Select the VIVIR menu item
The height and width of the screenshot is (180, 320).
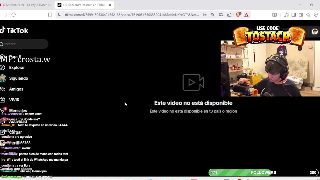tap(14, 100)
